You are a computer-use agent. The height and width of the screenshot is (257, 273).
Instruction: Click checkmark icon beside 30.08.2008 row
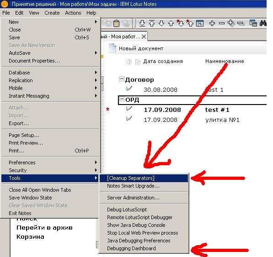129,89
